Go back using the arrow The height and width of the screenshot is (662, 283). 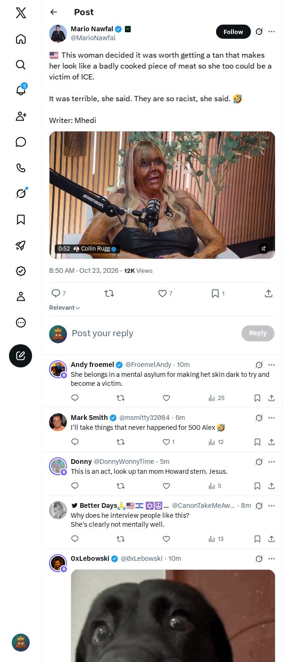pos(54,12)
